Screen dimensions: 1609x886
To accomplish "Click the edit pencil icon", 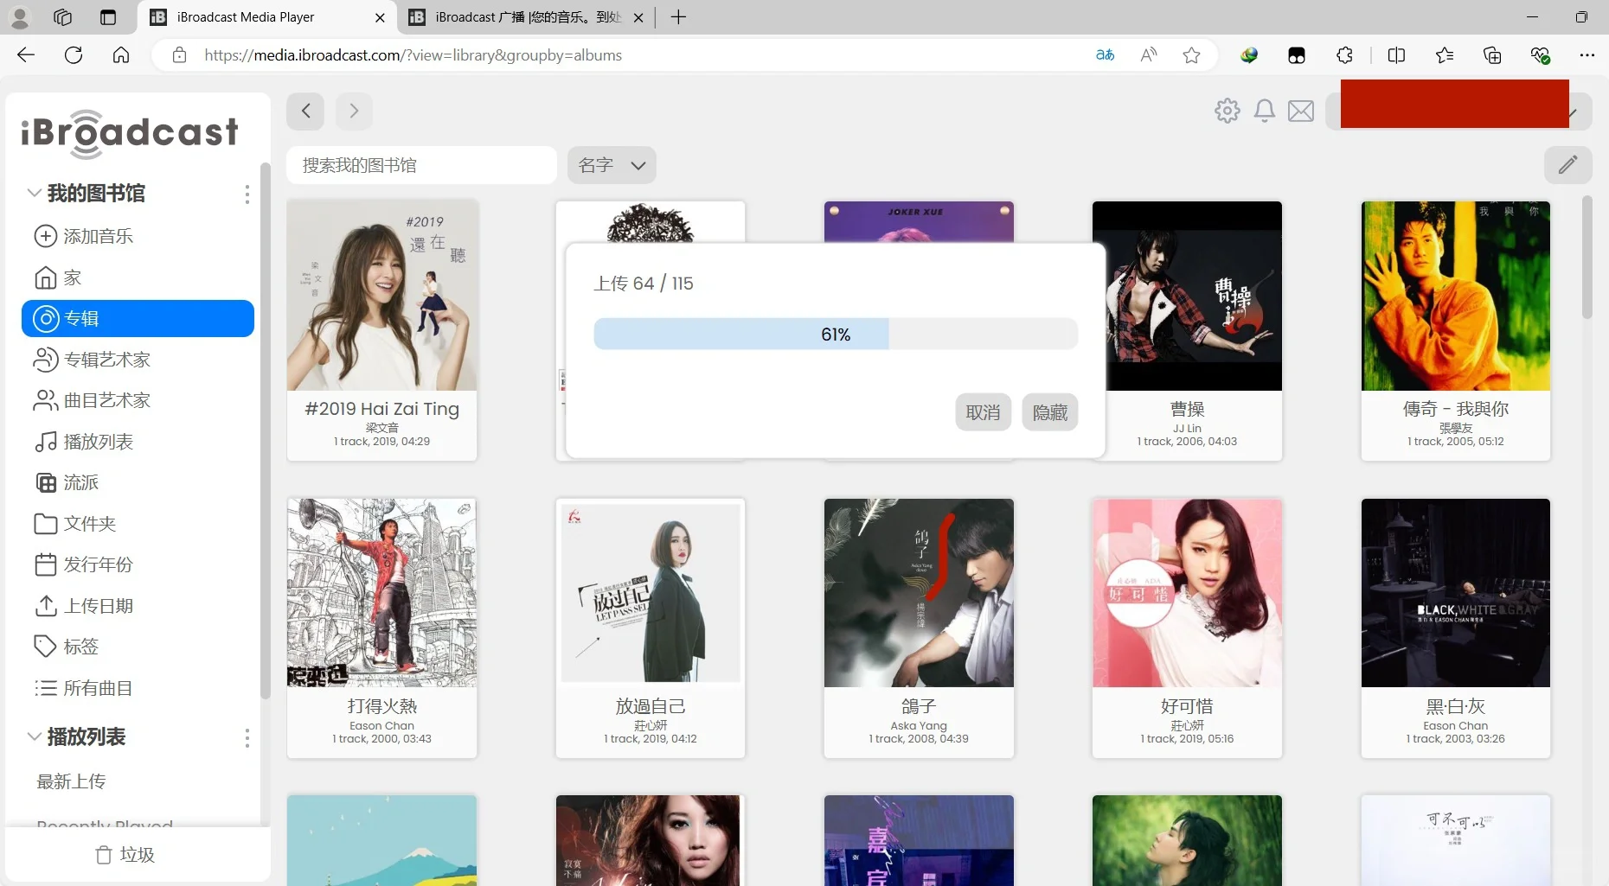I will tap(1567, 165).
